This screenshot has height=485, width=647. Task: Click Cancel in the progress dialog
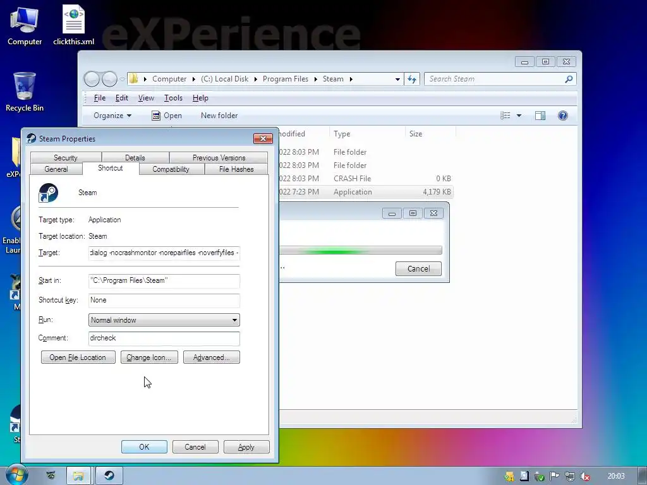[418, 268]
